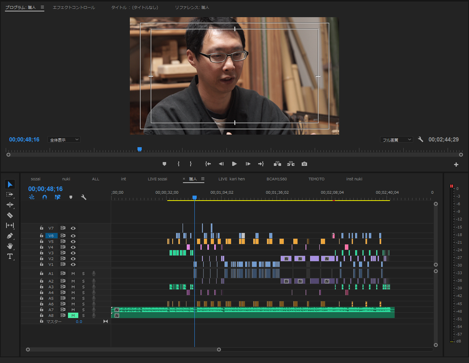
Task: Select the Pen tool
Action: tap(10, 236)
